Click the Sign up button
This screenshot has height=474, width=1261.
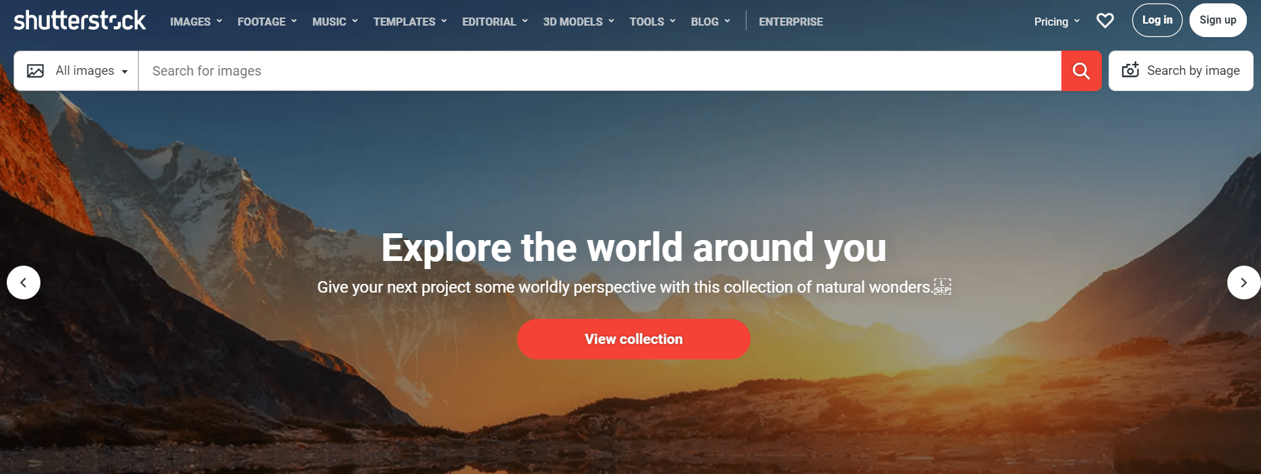tap(1217, 20)
